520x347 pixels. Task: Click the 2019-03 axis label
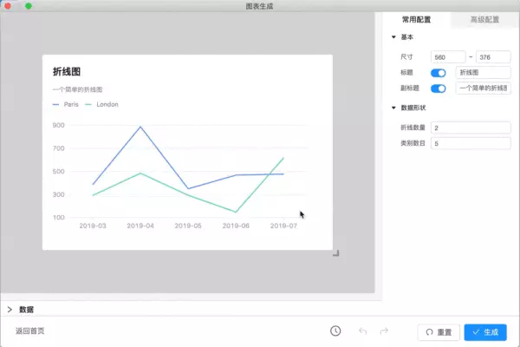[x=93, y=226]
